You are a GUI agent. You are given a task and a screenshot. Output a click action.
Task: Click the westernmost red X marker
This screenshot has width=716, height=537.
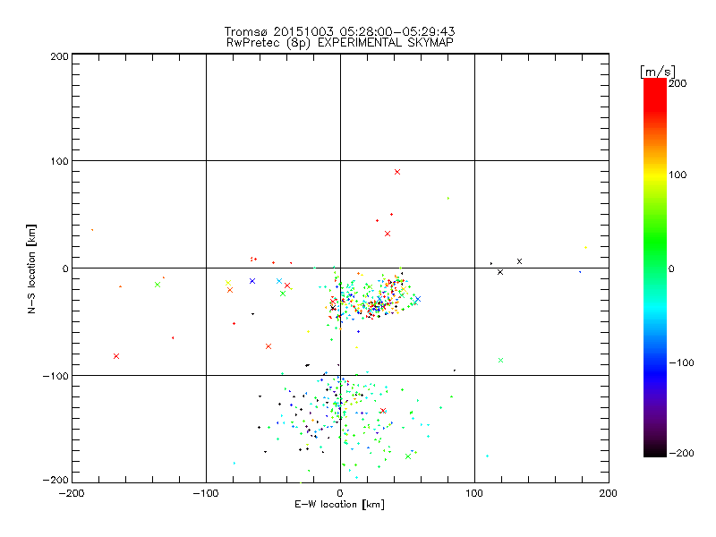point(116,356)
